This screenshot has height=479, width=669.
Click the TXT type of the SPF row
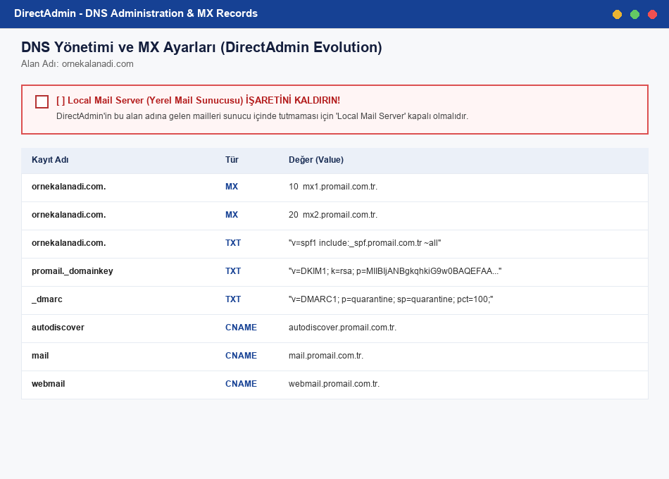tap(233, 243)
